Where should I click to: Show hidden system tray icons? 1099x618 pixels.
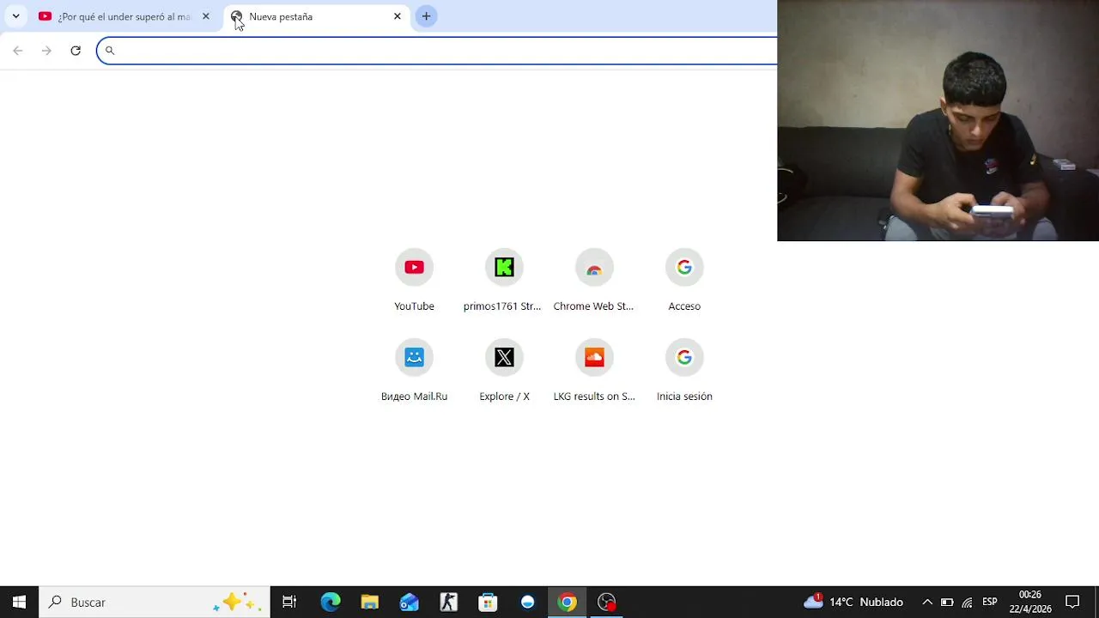click(x=927, y=602)
